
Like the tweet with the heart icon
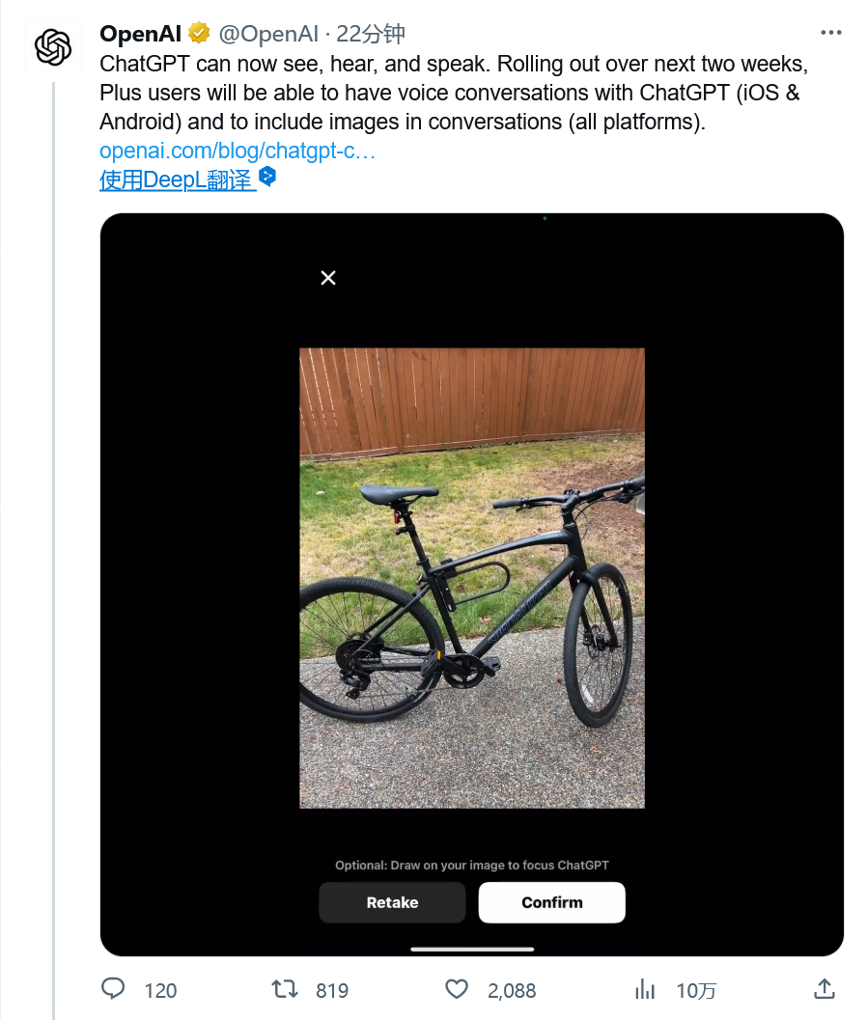[457, 989]
